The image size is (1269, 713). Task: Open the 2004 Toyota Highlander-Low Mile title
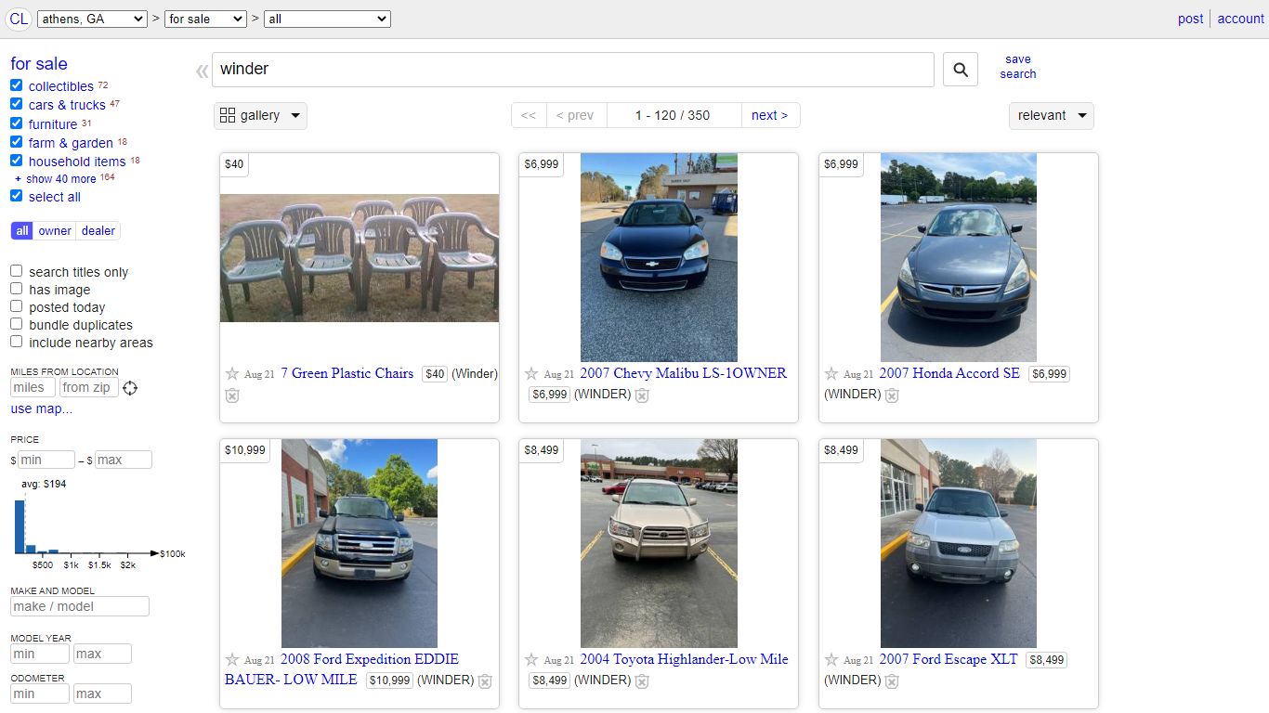tap(685, 659)
